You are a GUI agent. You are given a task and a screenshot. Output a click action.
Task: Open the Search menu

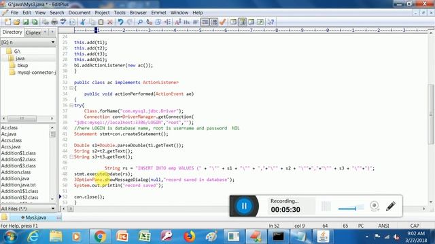57,13
